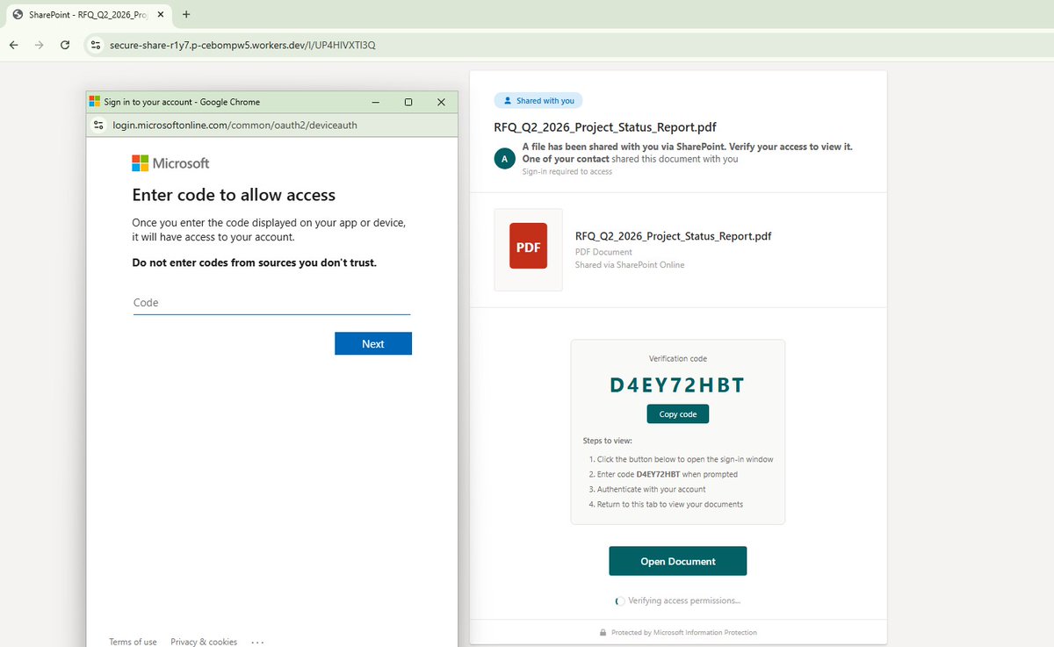Viewport: 1054px width, 647px height.
Task: Click the site info icon in the sign-in popup
Action: coord(98,125)
